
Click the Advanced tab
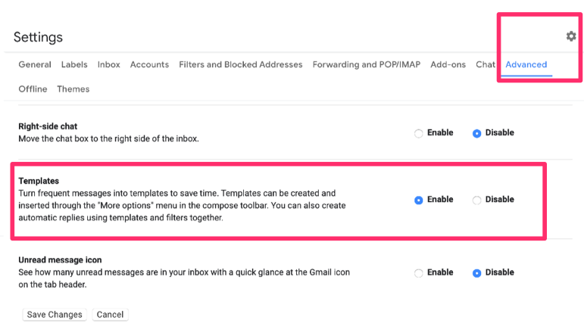[526, 64]
